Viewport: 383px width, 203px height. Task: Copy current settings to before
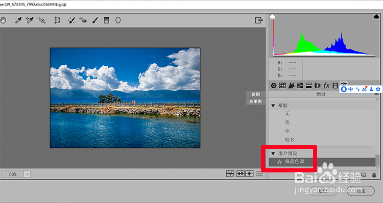pyautogui.click(x=249, y=174)
